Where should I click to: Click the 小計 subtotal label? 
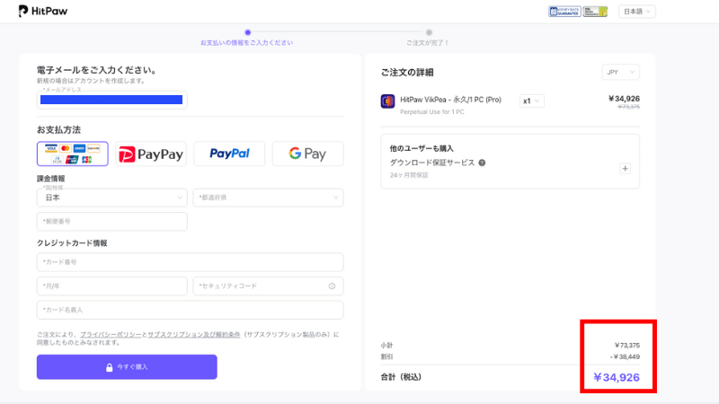point(386,346)
